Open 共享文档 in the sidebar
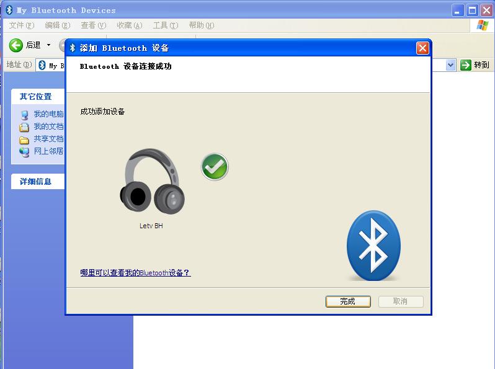 coord(48,138)
